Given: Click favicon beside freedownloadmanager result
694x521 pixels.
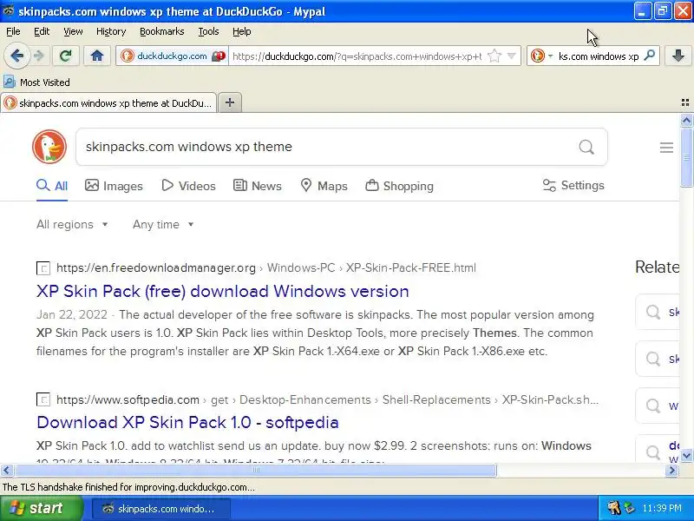Looking at the screenshot, I should click(x=43, y=268).
